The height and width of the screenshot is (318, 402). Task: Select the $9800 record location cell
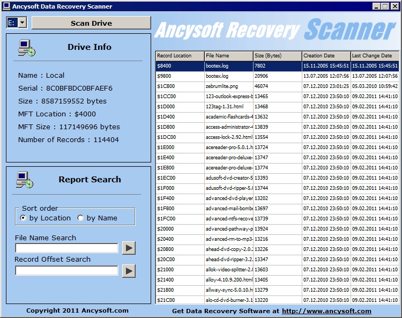(180, 76)
